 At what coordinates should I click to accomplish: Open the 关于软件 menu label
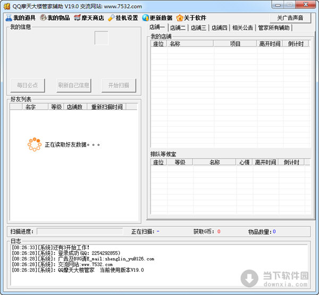click(195, 18)
